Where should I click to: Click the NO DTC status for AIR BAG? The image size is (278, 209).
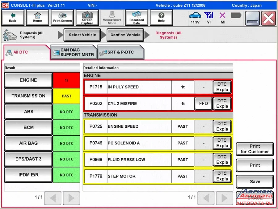click(66, 143)
